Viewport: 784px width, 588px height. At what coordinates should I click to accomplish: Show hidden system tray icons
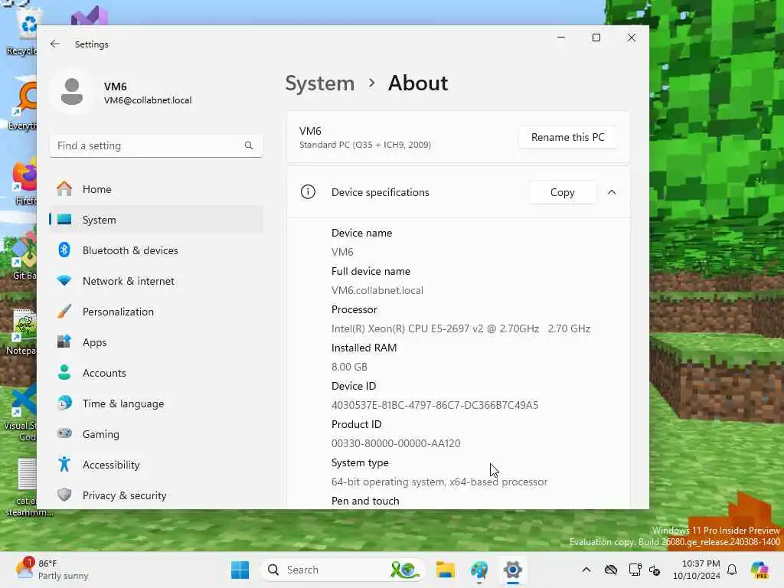coord(586,570)
